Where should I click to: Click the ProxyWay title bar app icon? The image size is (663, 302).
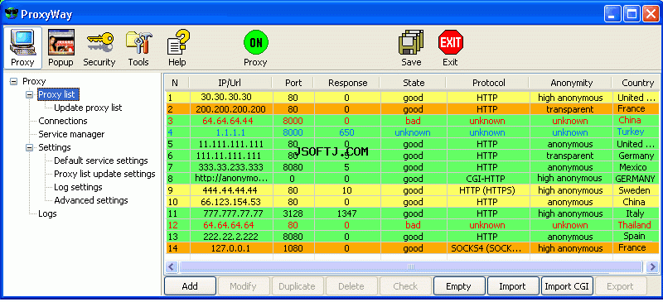12,14
